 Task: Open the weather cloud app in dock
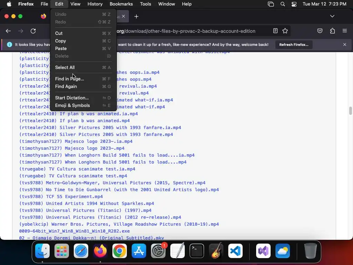click(283, 251)
